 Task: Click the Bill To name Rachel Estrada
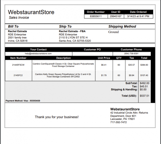click(x=17, y=31)
